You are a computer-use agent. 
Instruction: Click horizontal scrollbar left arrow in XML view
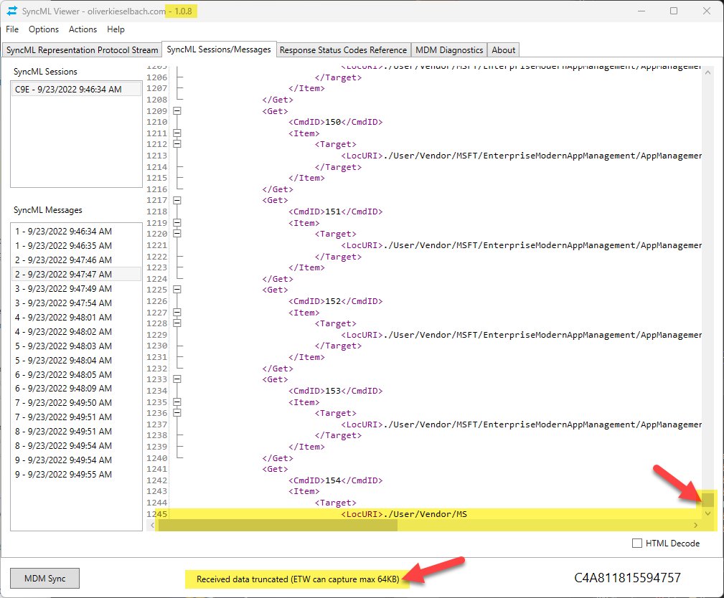click(152, 525)
